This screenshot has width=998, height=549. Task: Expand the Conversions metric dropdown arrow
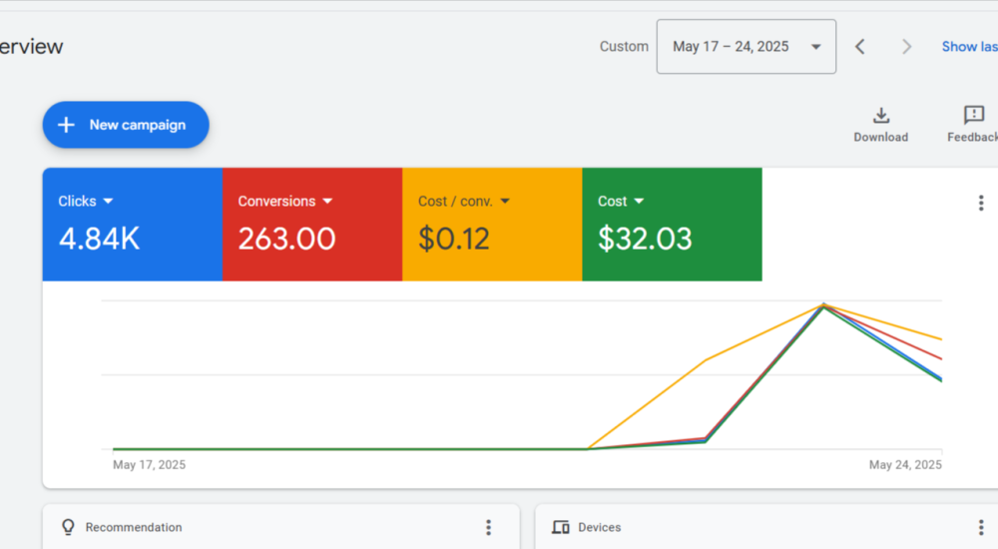pos(327,202)
